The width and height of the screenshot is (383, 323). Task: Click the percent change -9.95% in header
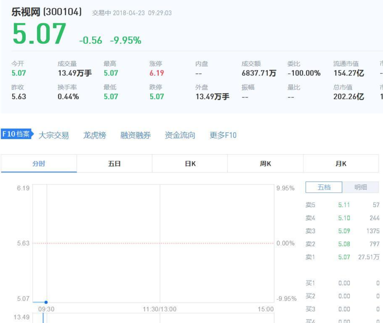[126, 40]
